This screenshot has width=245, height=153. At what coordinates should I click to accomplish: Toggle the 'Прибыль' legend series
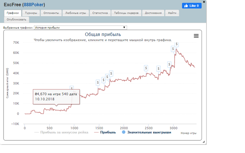click(104, 132)
